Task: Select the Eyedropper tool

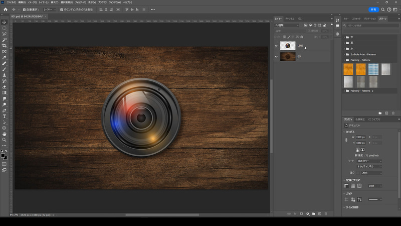Action: click(4, 57)
